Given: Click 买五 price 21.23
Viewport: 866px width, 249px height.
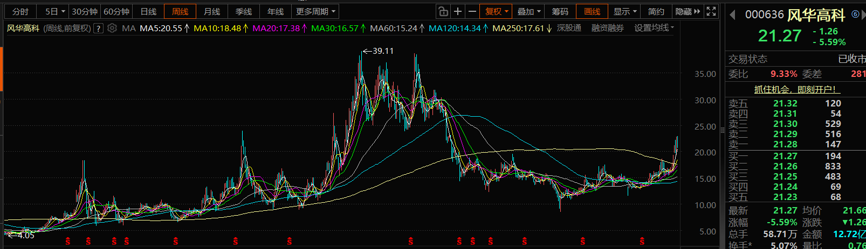Looking at the screenshot, I should 785,197.
